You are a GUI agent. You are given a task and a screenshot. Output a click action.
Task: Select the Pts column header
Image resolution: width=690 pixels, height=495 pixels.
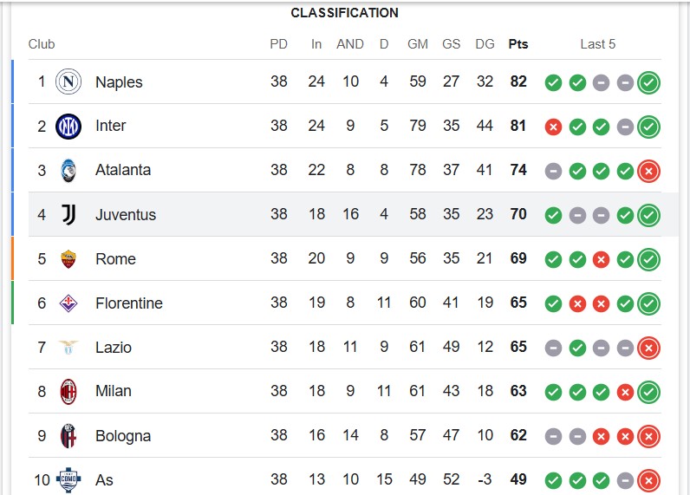tap(518, 44)
